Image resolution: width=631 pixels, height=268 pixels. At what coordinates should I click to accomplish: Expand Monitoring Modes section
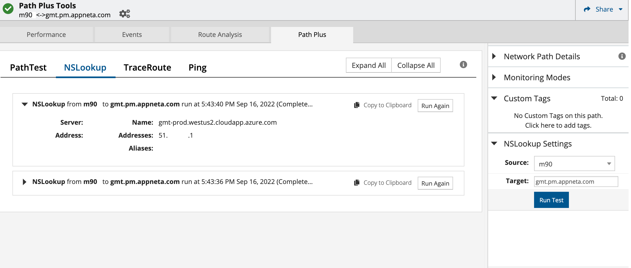494,77
